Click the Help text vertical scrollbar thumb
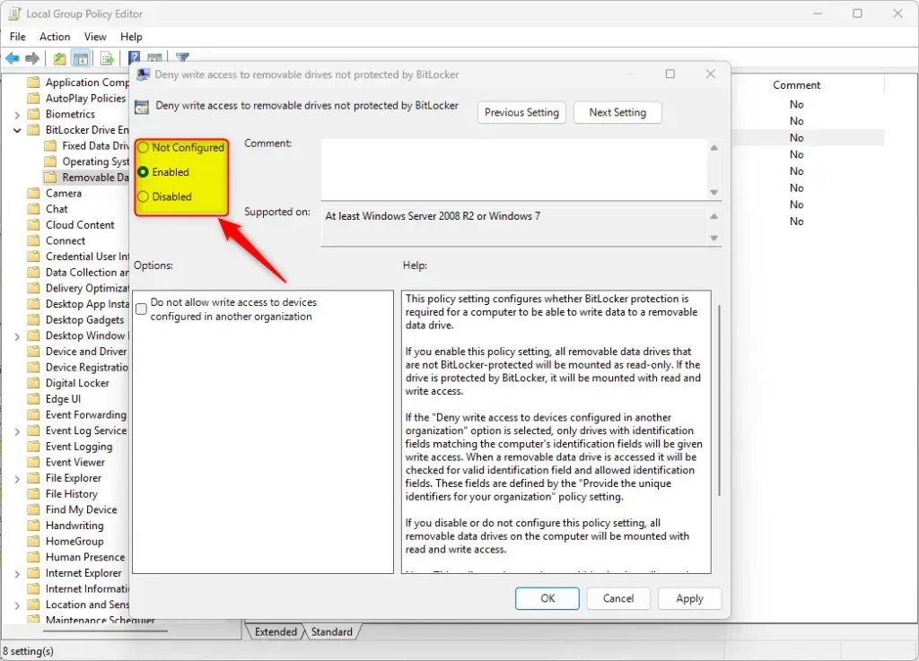Viewport: 919px width, 661px height. 719,401
